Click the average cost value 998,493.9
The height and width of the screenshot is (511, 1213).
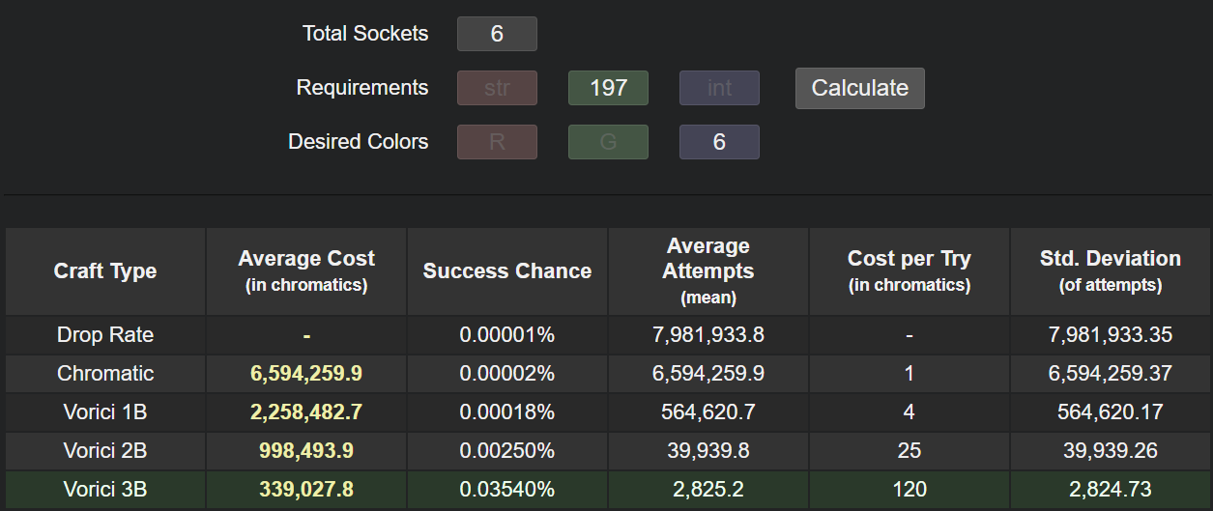[306, 451]
